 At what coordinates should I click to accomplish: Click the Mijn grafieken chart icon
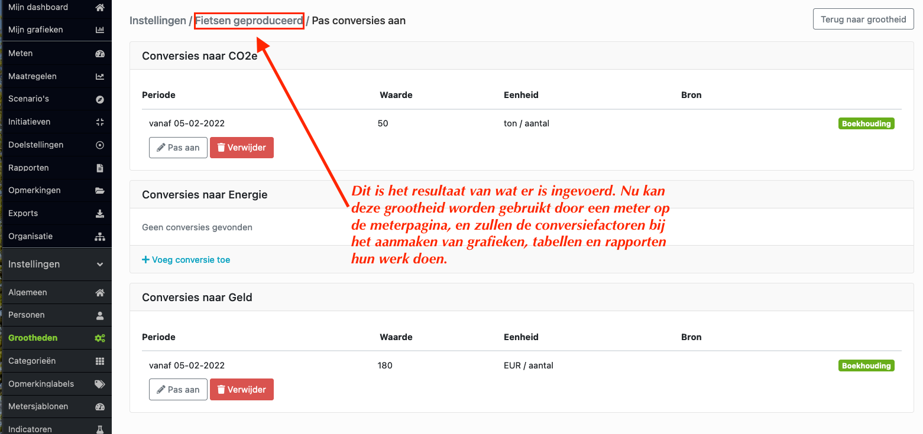click(100, 30)
